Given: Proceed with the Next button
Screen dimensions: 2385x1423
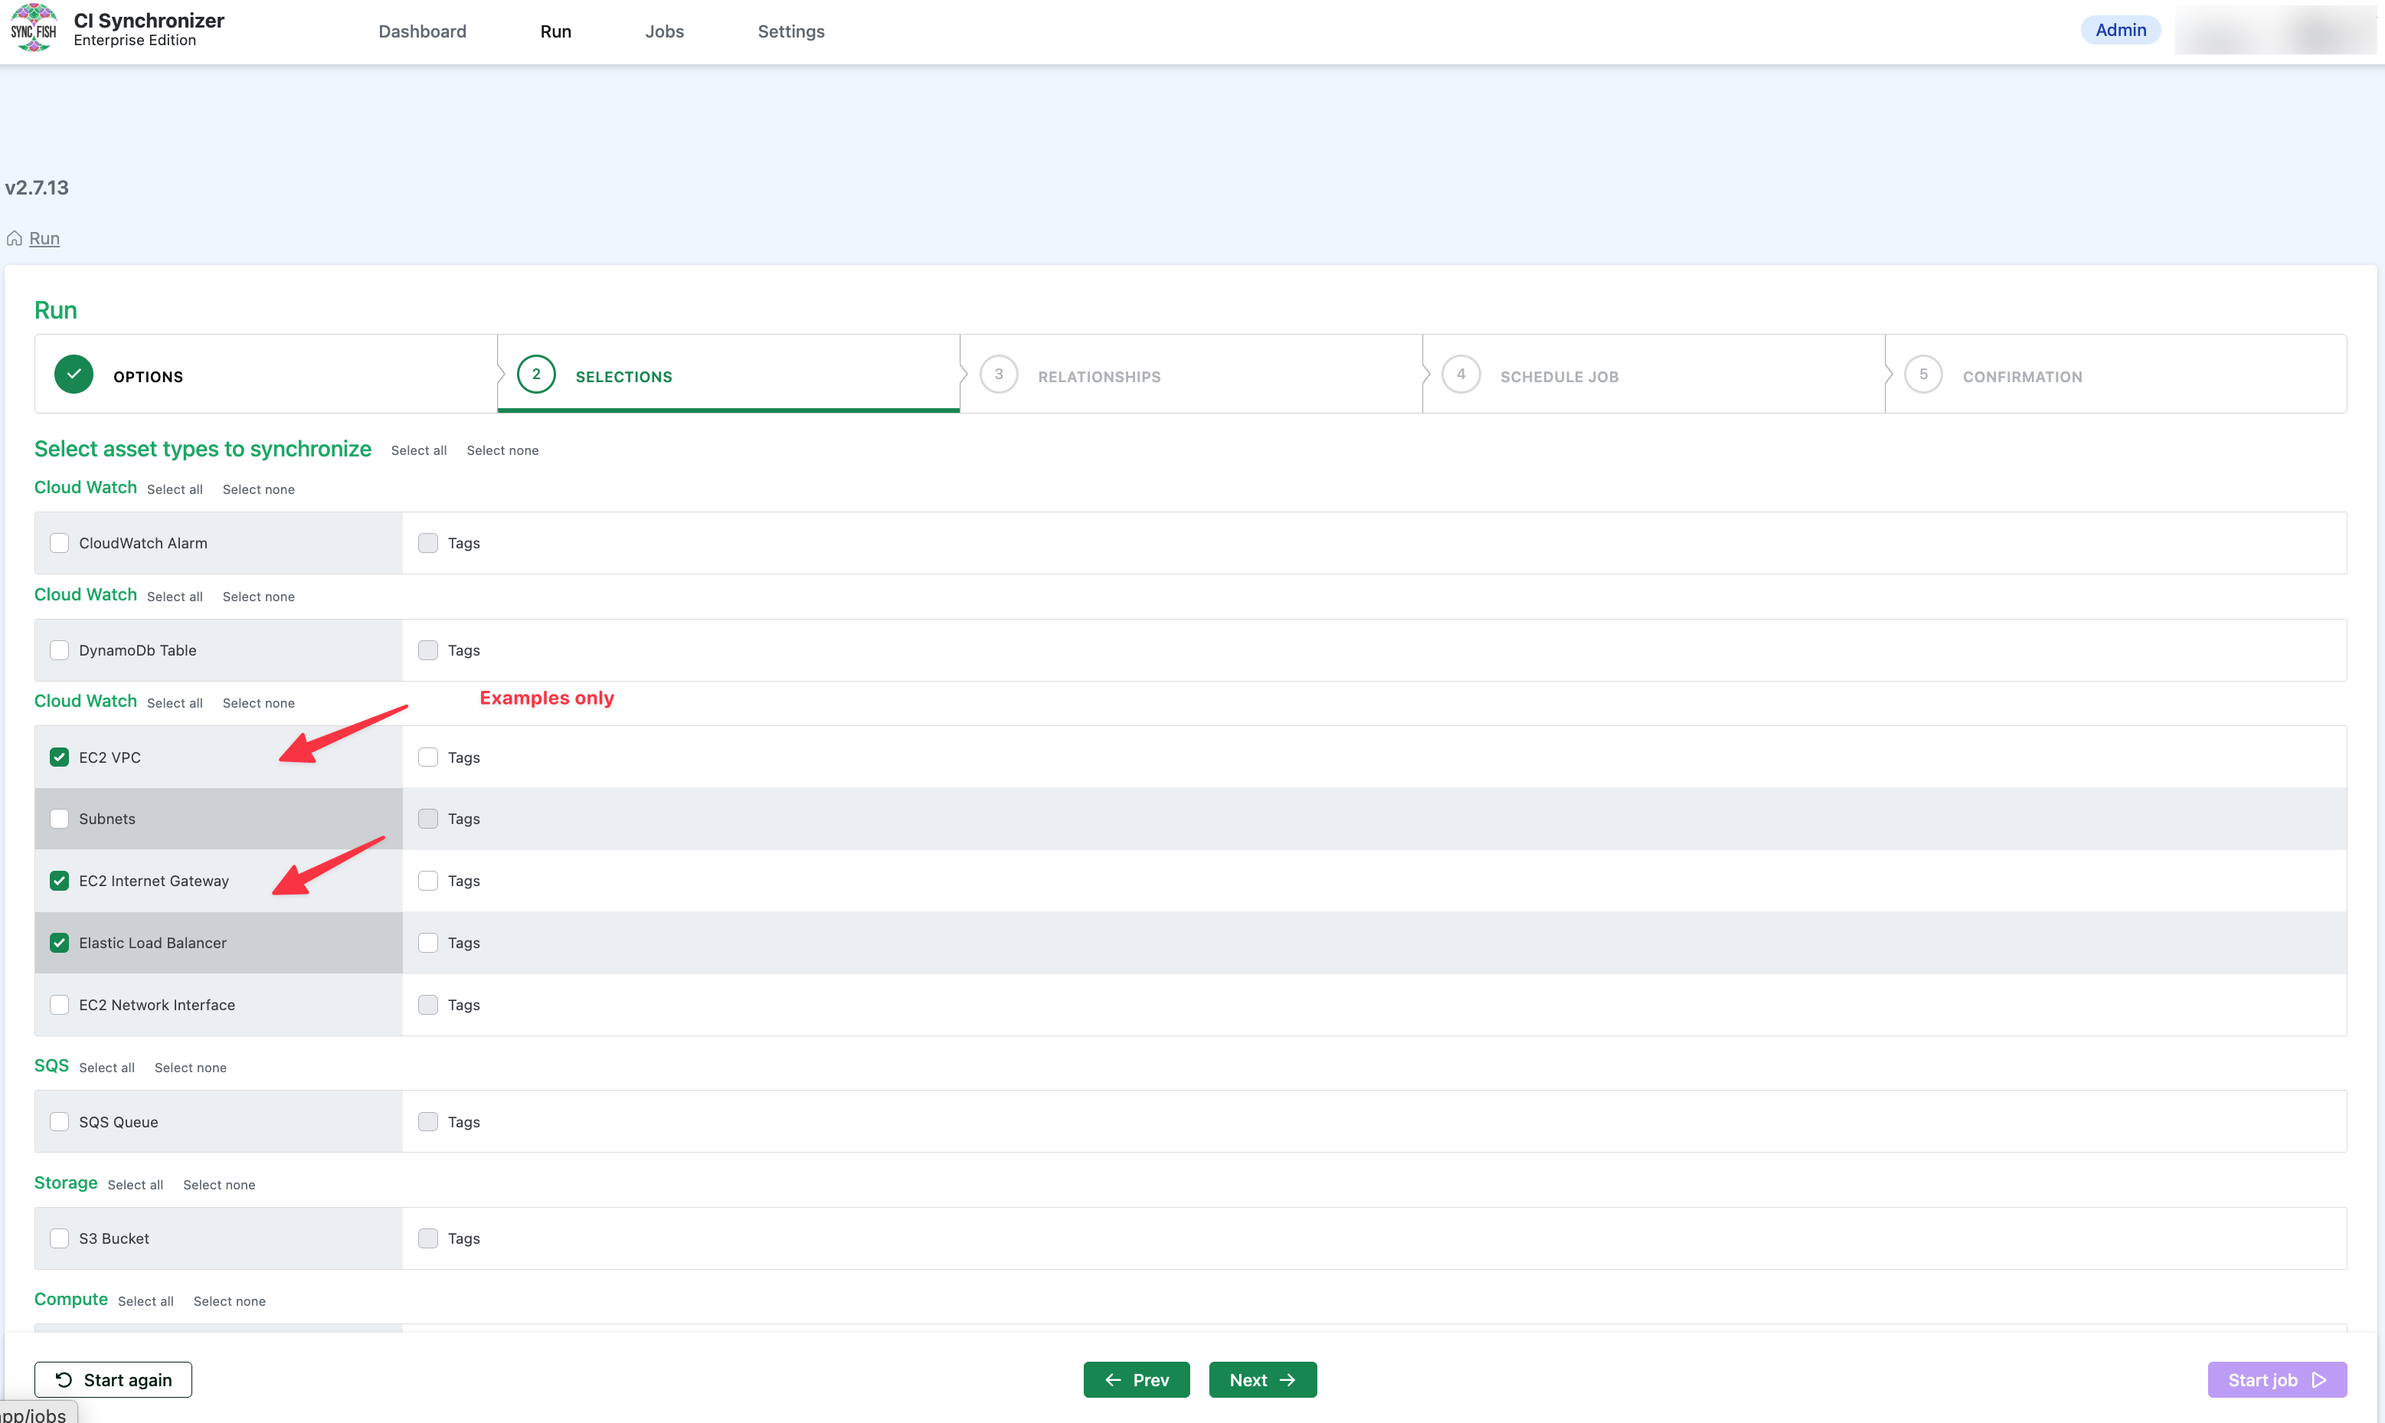Looking at the screenshot, I should pos(1262,1381).
